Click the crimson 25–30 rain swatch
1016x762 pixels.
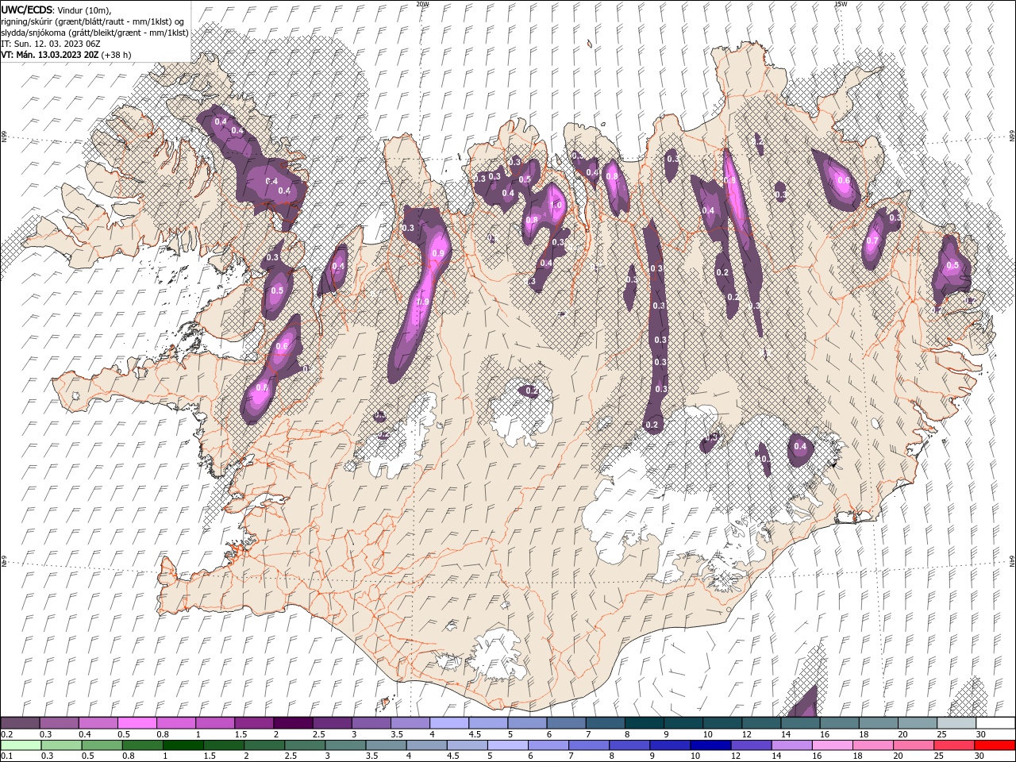pos(954,745)
